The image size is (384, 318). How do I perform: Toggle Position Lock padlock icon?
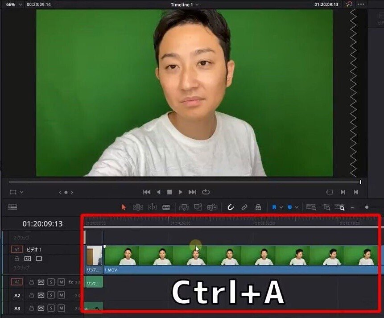(258, 207)
